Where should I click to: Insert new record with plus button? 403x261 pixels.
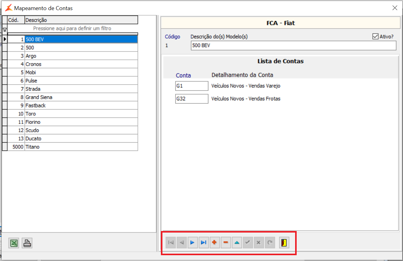[215, 243]
